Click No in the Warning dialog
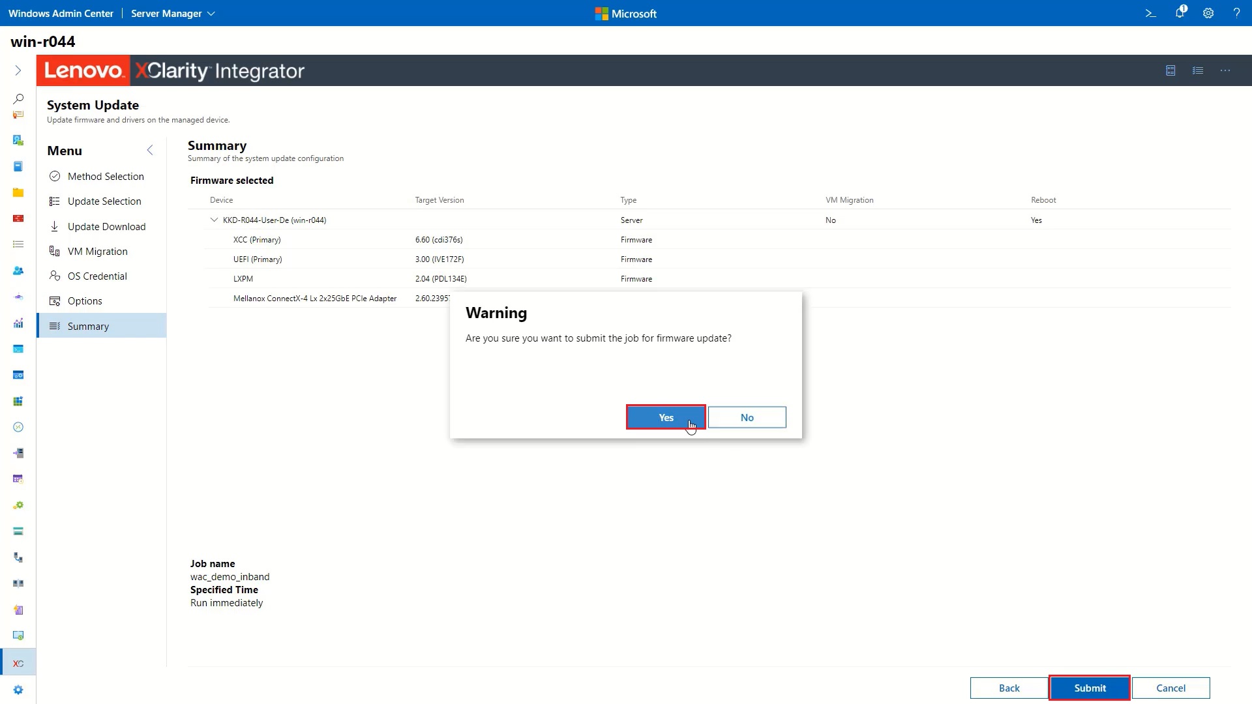 (747, 417)
